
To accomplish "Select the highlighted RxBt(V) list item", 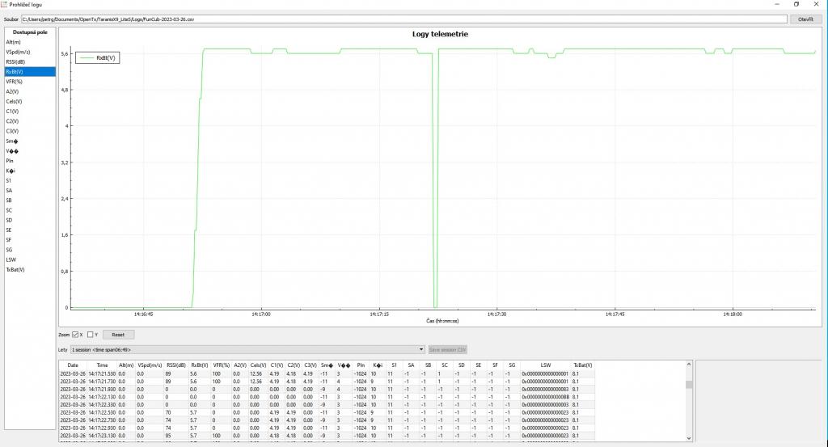I will (x=15, y=71).
